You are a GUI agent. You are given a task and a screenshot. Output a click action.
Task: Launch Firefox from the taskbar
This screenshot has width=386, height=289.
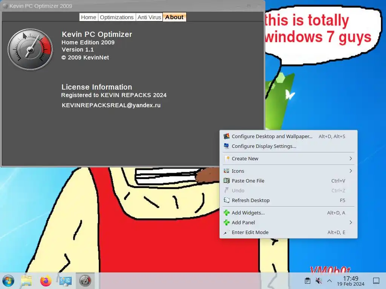click(x=46, y=281)
